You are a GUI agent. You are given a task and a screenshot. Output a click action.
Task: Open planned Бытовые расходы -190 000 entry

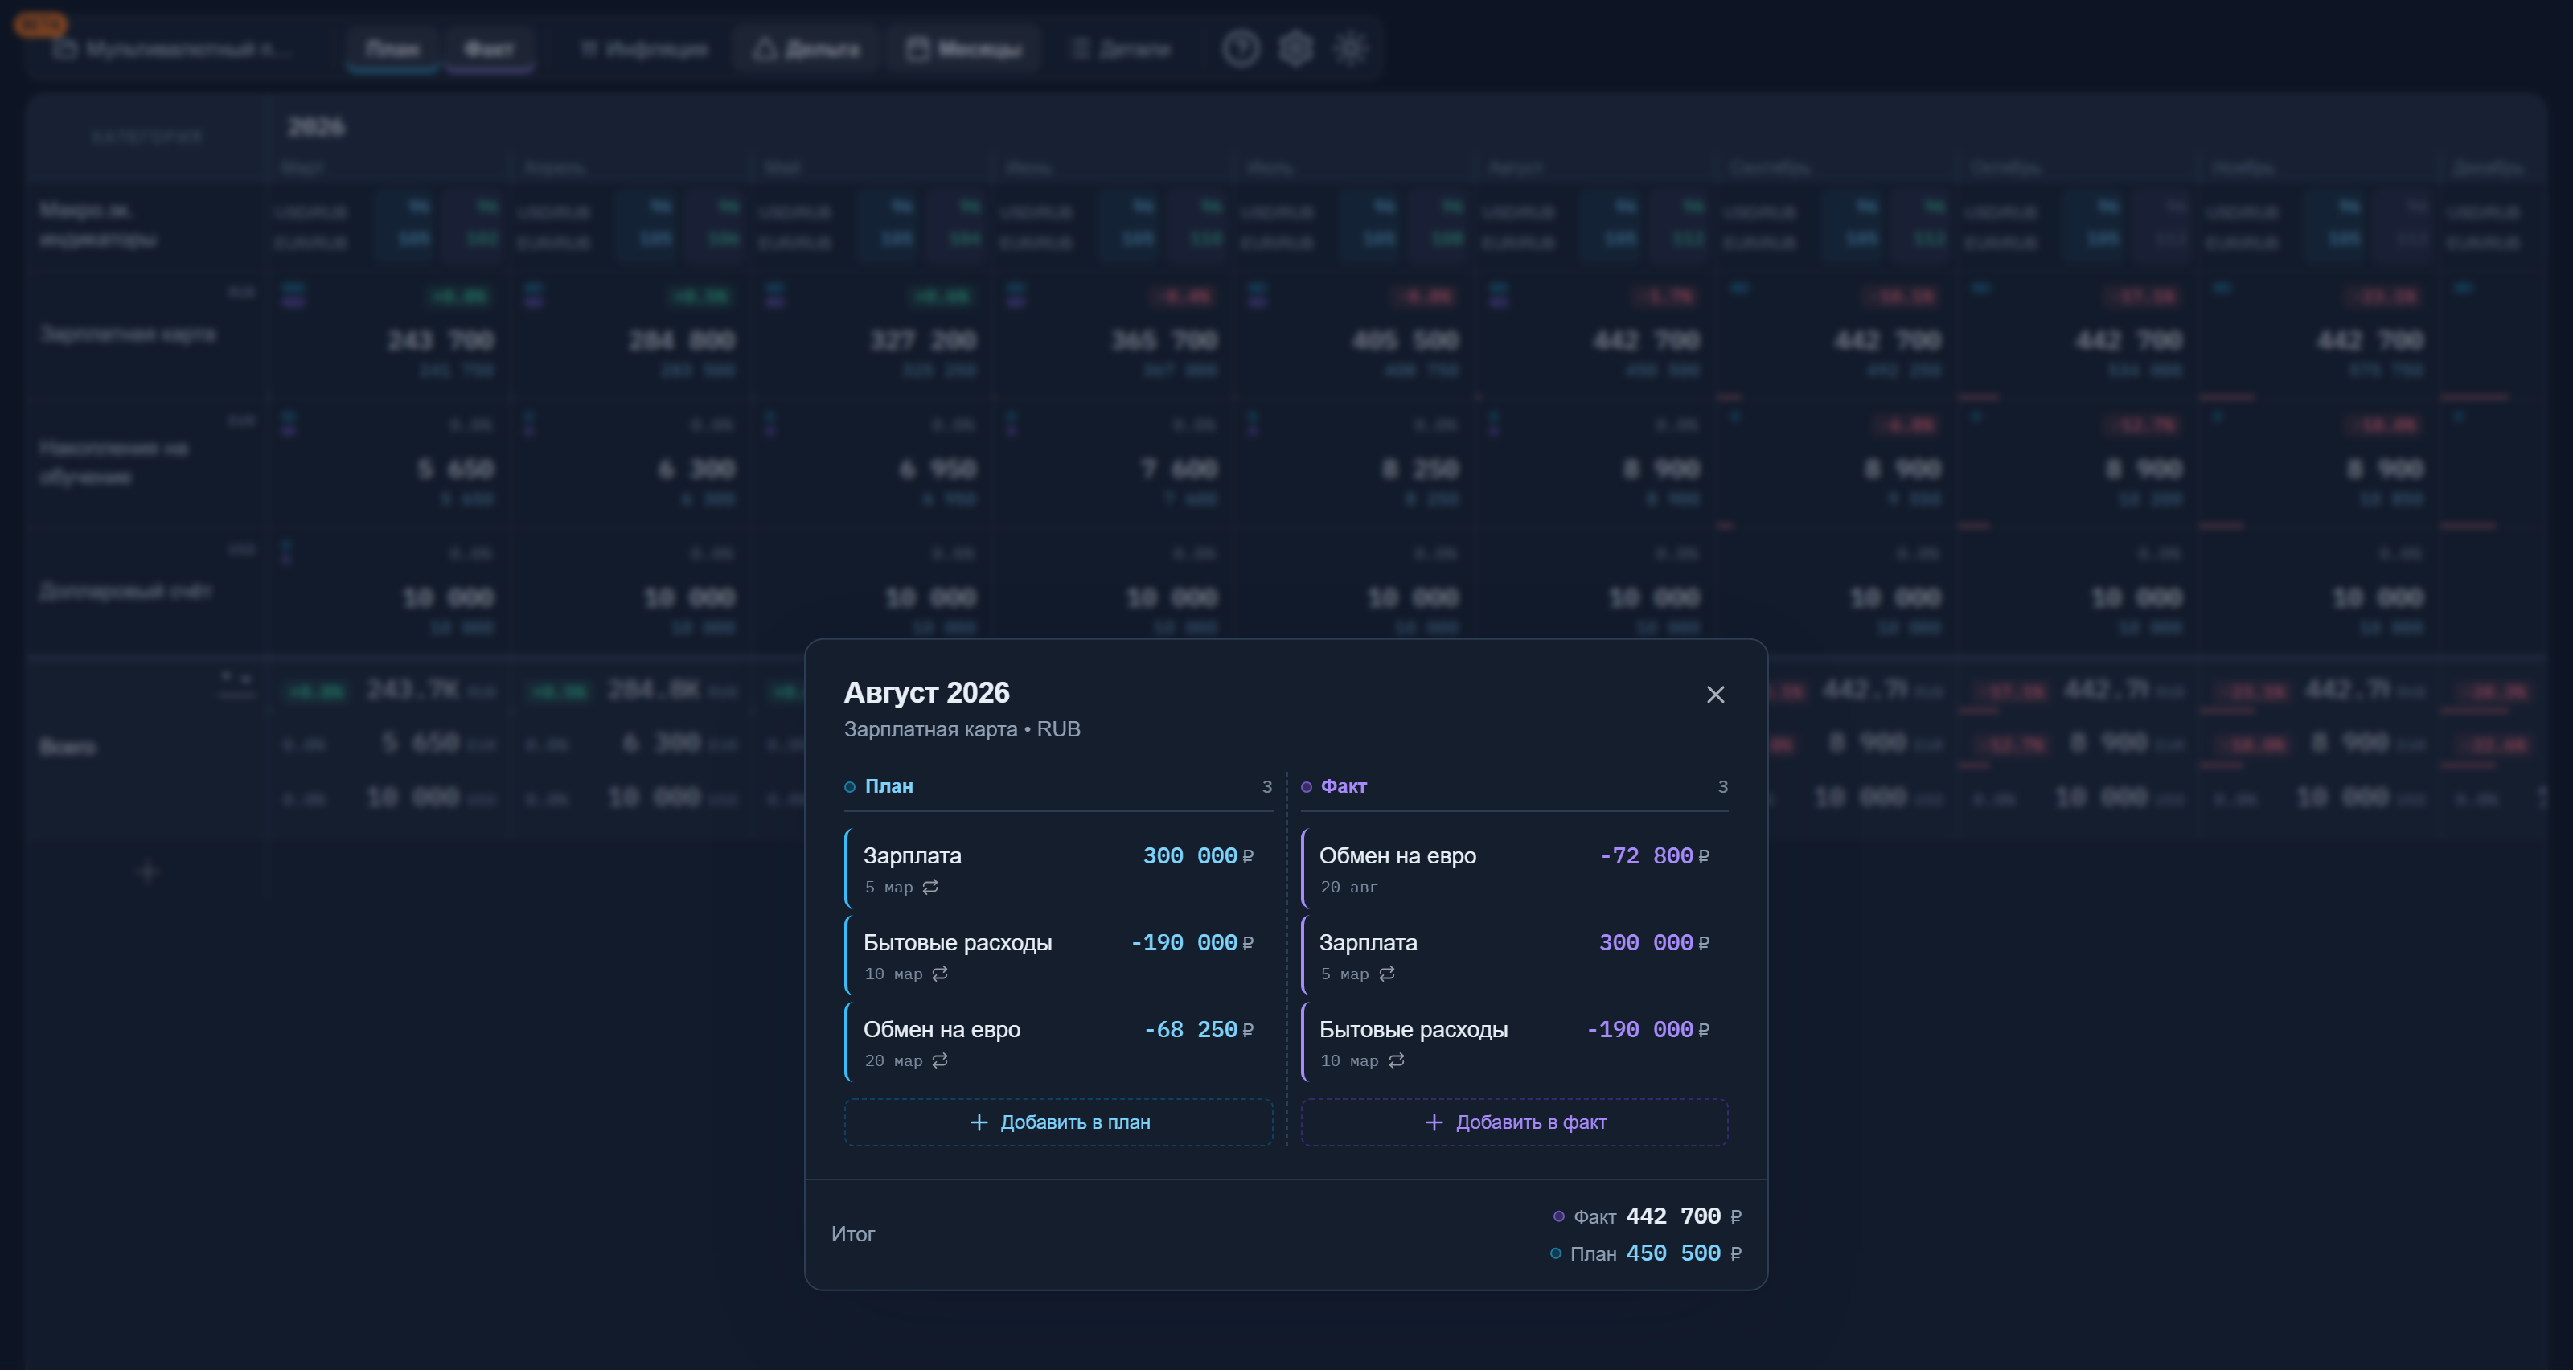(x=1059, y=956)
